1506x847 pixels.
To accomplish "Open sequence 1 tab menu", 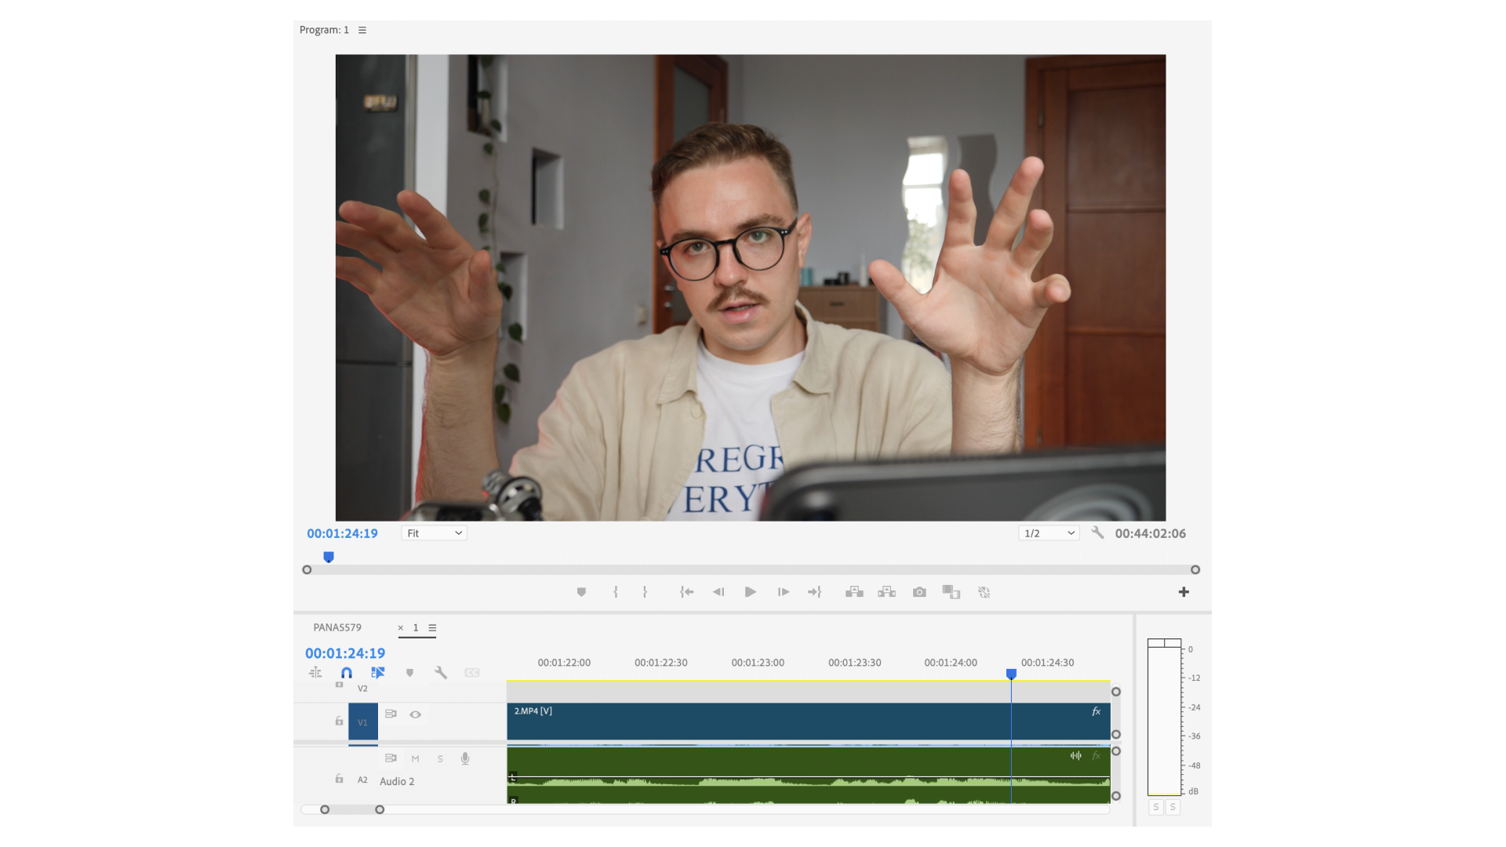I will coord(432,627).
